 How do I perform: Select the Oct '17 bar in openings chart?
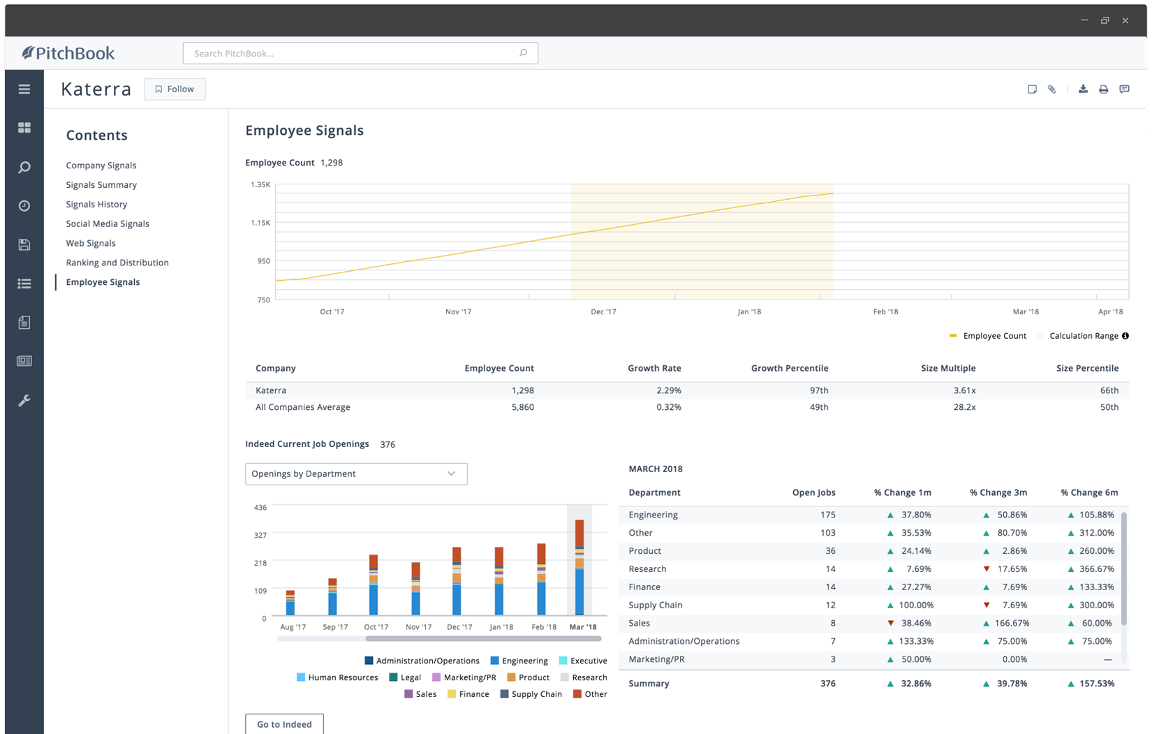(x=374, y=585)
